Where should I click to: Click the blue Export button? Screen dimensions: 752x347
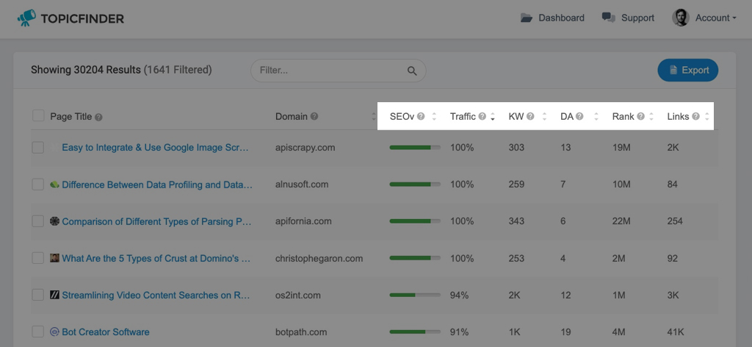pos(687,70)
